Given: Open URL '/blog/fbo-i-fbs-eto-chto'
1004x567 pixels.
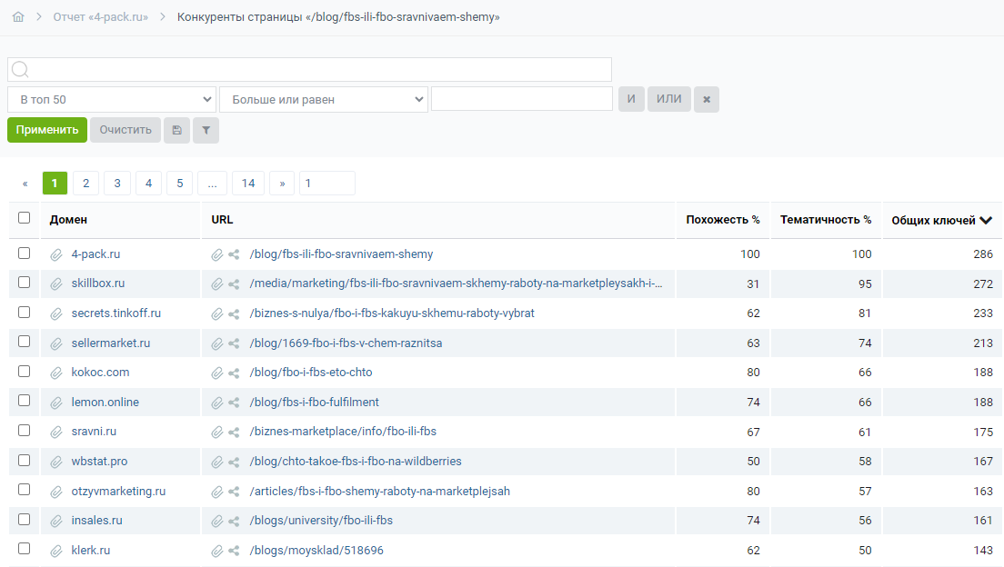Looking at the screenshot, I should (310, 372).
